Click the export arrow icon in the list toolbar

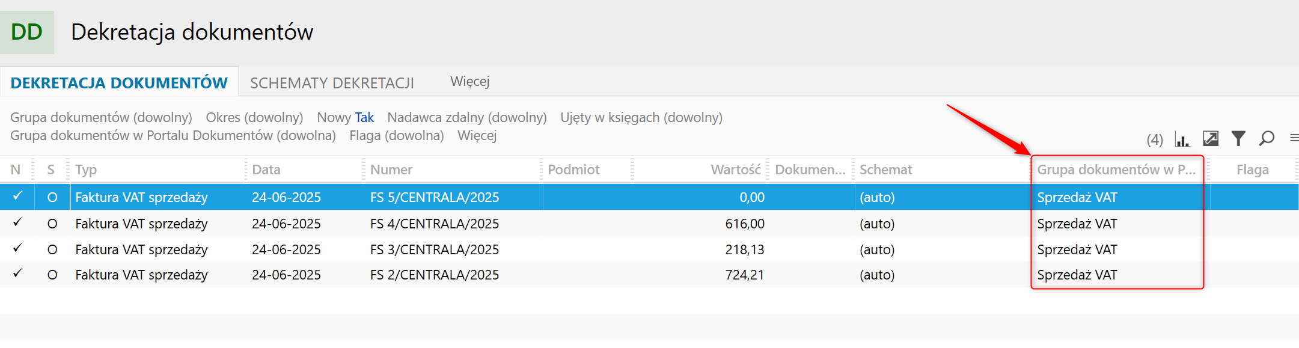coord(1211,139)
